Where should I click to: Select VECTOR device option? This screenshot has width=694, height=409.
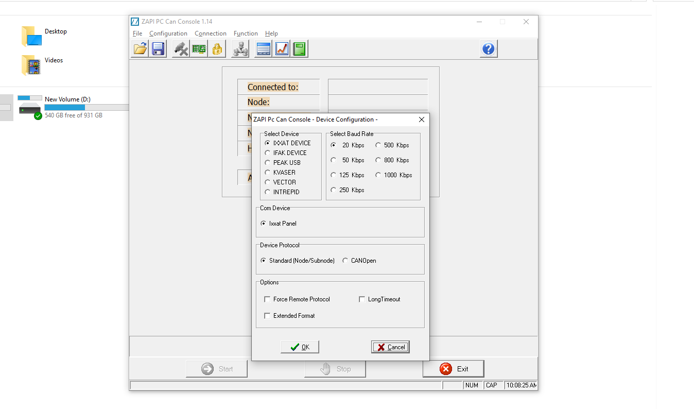(280, 182)
